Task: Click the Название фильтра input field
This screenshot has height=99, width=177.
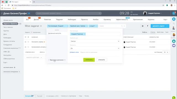Action: click(x=57, y=34)
